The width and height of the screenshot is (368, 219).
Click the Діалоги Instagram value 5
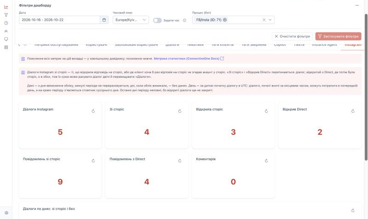tap(60, 132)
